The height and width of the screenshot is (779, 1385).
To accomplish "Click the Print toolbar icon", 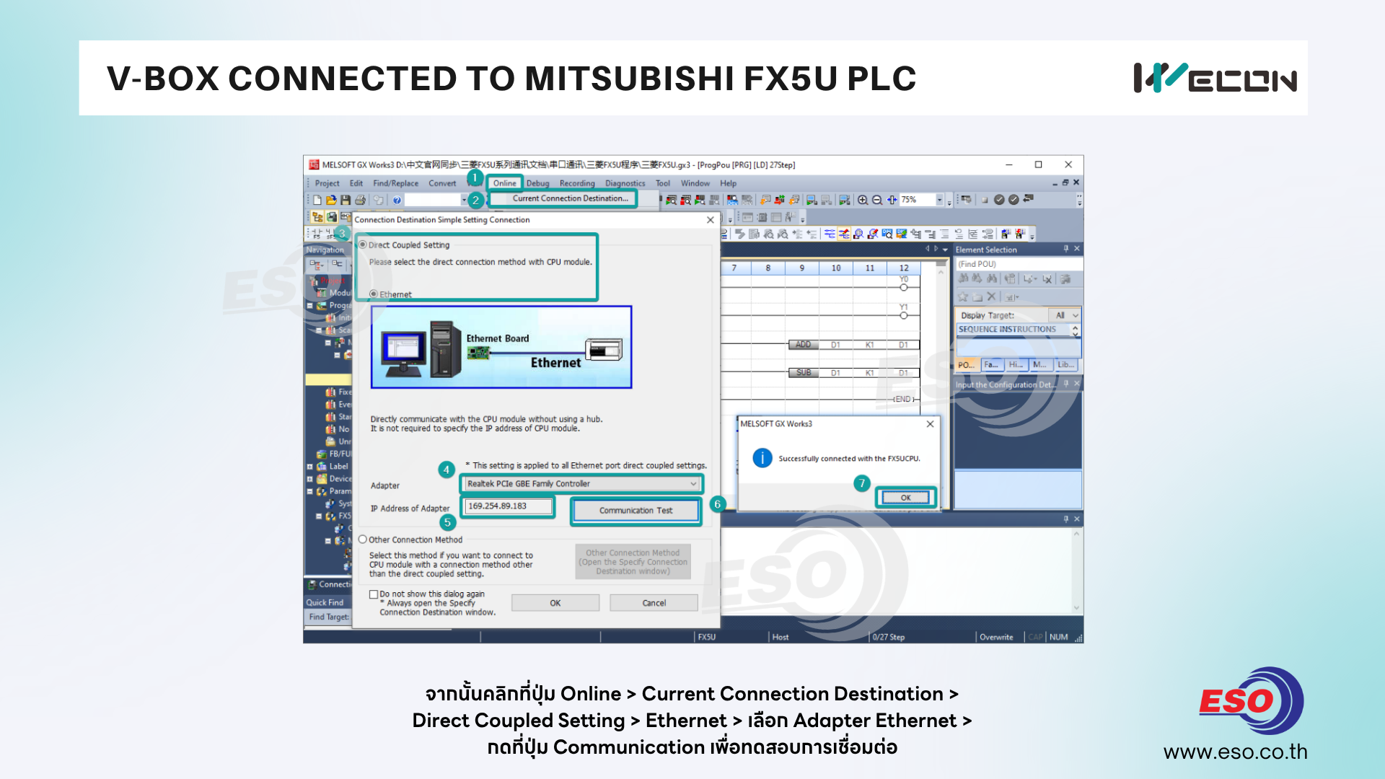I will 360,200.
